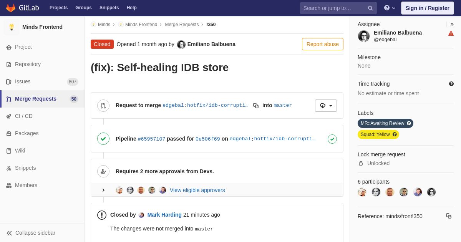The height and width of the screenshot is (242, 461).
Task: Expand the eligible approvers chevron
Action: coord(103,190)
